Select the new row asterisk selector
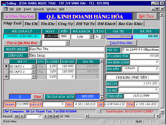Screen dimensions: 166x125 [6, 77]
